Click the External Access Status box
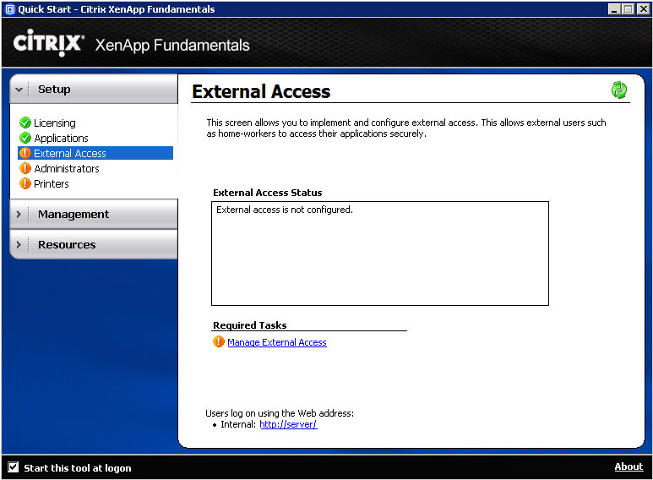Screen dimensions: 653x480 pyautogui.click(x=380, y=254)
